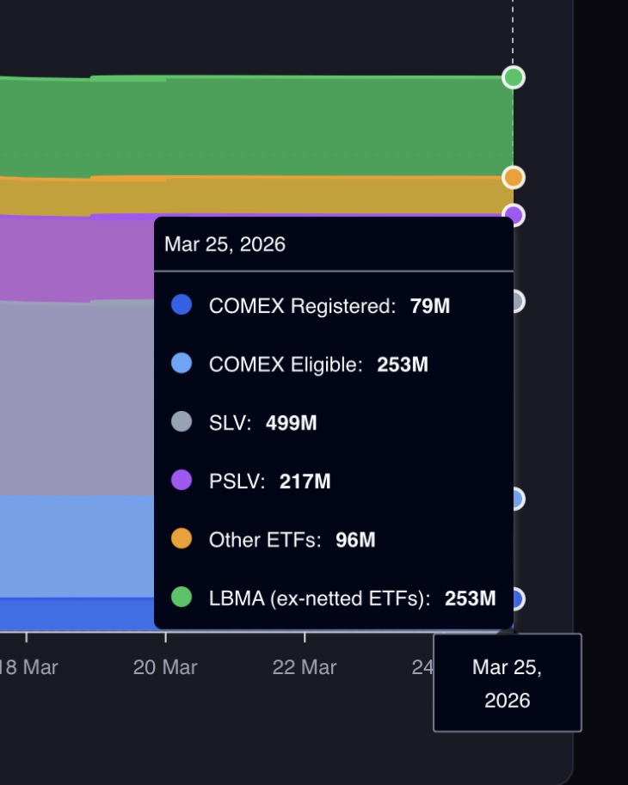628x785 pixels.
Task: Click the Mar 25, 2026 tooltip header
Action: (225, 244)
